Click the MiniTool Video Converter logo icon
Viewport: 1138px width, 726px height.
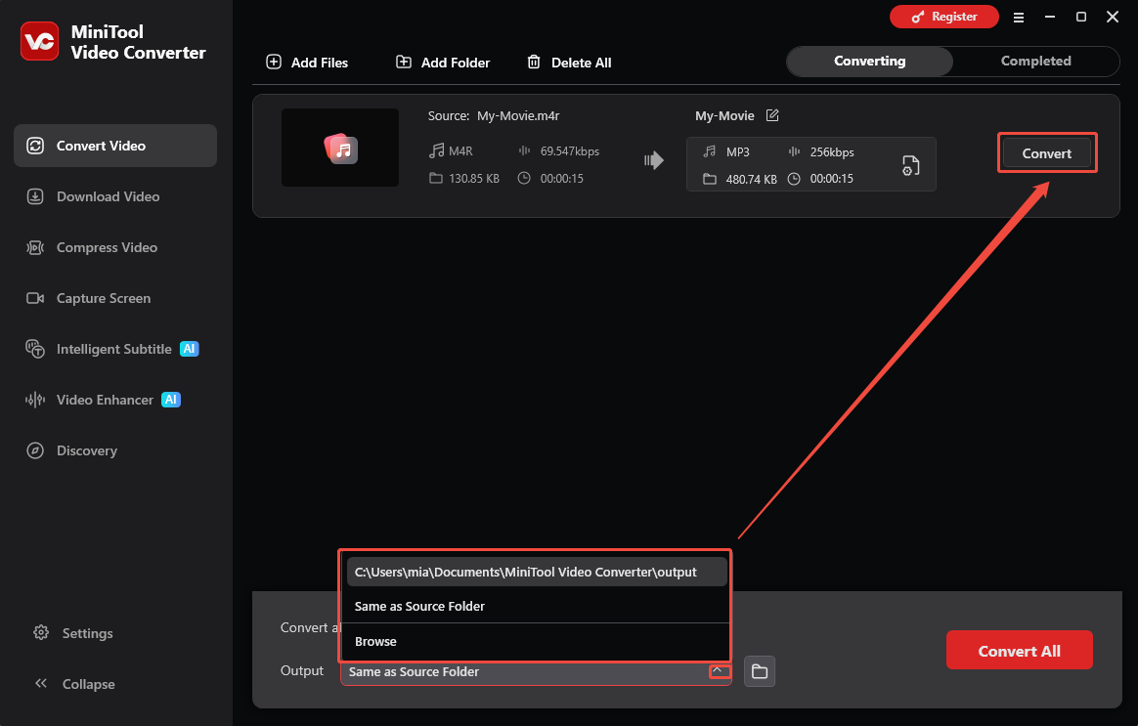39,41
